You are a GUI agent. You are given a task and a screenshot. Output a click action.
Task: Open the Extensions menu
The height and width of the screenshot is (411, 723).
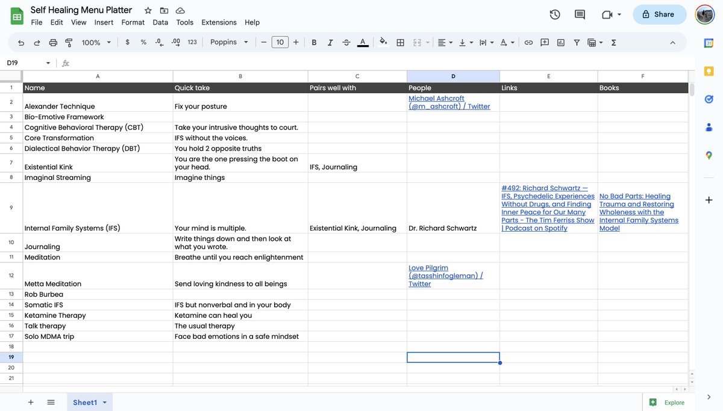(219, 22)
